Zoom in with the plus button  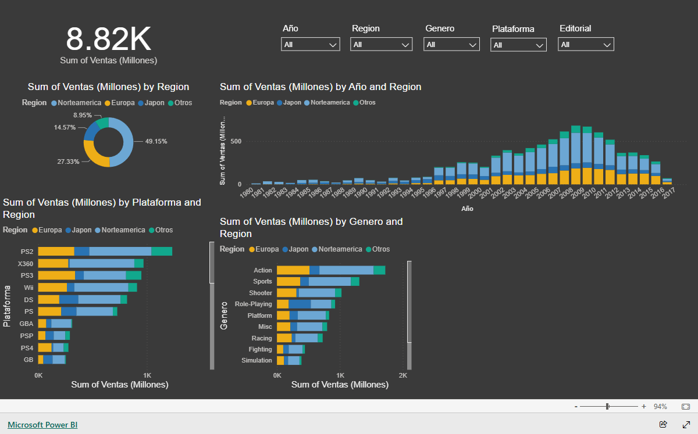(644, 407)
